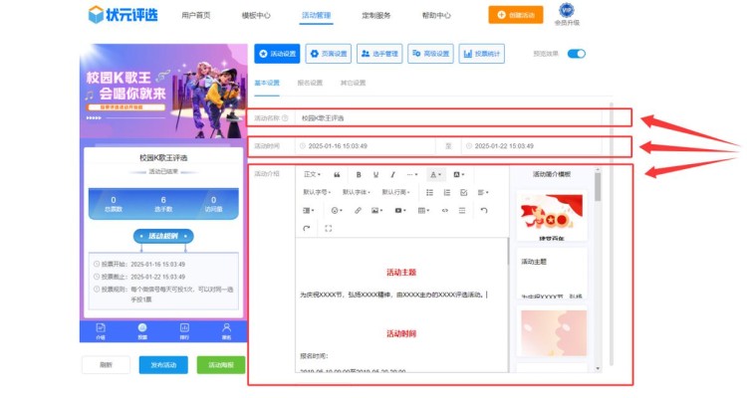This screenshot has width=747, height=398.
Task: Click the redo arrow icon
Action: click(x=308, y=229)
